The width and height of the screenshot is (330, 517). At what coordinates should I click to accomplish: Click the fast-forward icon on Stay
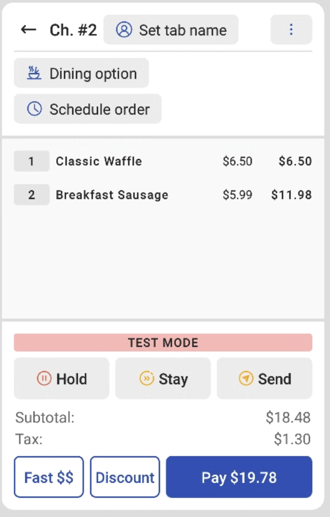[x=147, y=378]
